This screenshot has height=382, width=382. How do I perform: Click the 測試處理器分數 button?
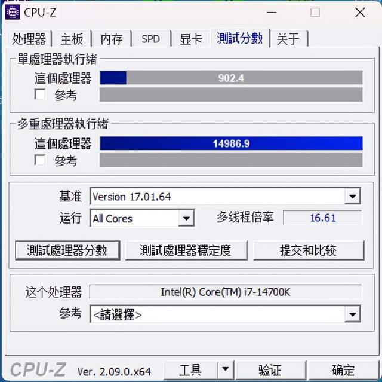[67, 250]
